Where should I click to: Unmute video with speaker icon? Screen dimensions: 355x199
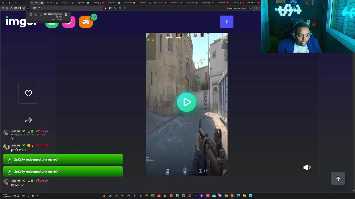[307, 167]
